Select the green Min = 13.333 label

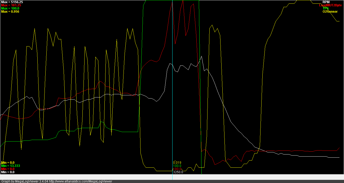point(11,166)
